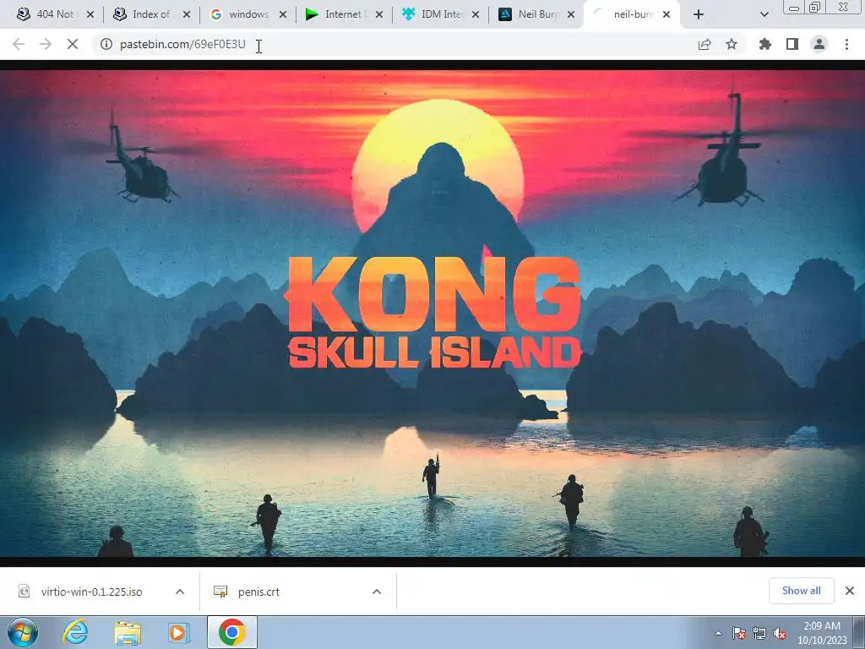Switch to the IDM Inte tab
This screenshot has height=649, width=865.
439,14
